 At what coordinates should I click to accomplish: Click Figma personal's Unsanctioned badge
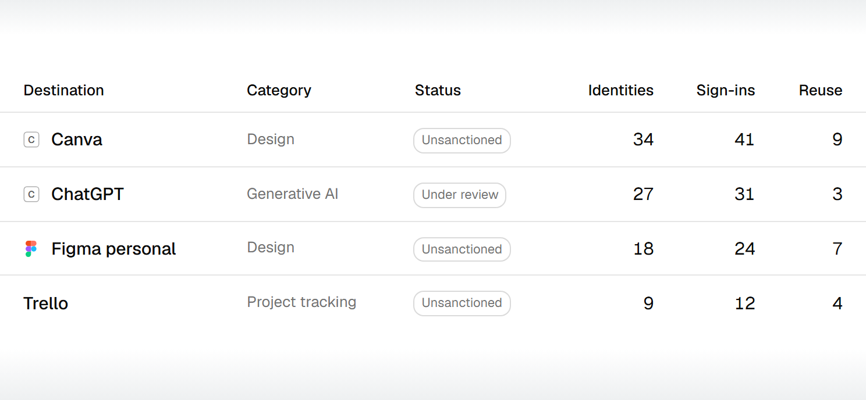462,249
